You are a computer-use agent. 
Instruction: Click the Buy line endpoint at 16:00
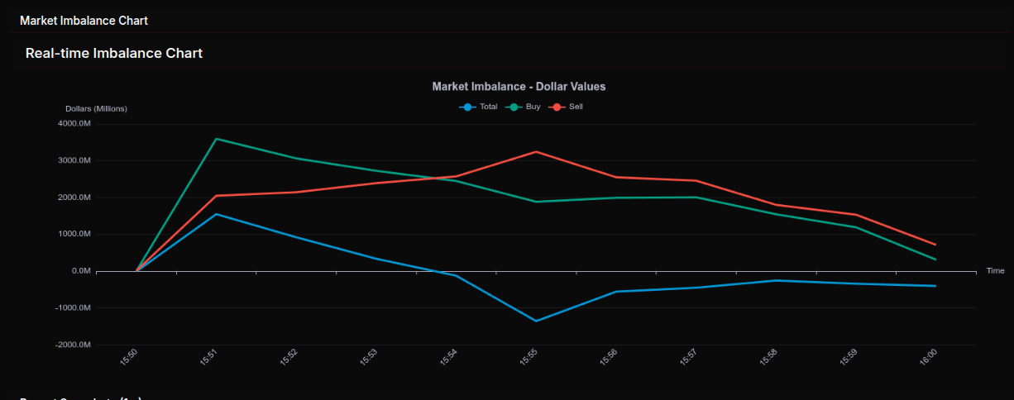[935, 260]
